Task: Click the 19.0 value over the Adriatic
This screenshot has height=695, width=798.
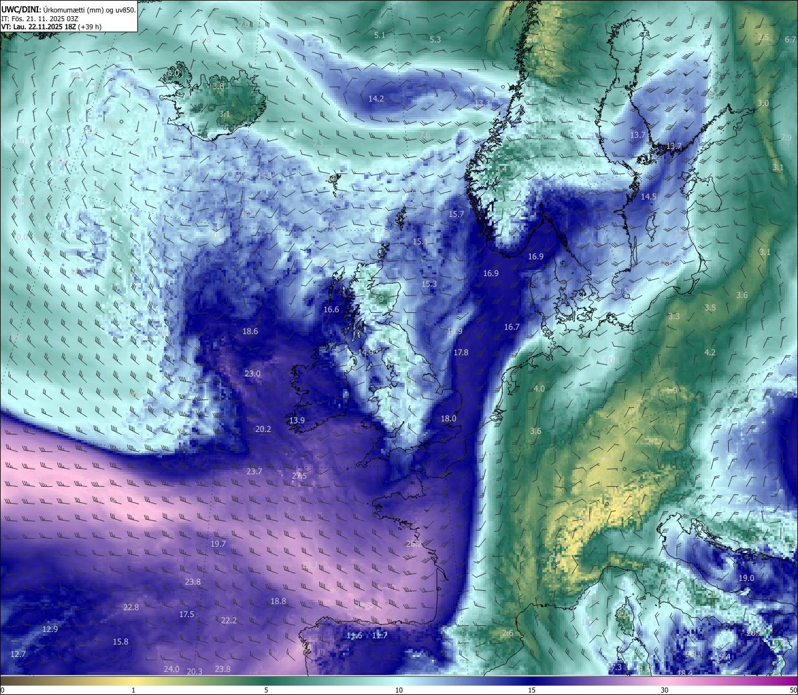Action: coord(746,578)
